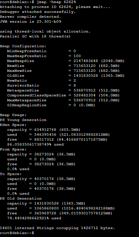
Task: Click the JVM version 25.301-b09 text
Action: [31, 22]
